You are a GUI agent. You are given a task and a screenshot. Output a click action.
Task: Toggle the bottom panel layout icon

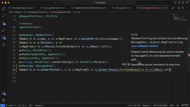[179, 3]
